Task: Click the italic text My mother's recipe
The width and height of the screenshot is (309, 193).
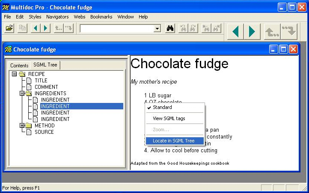Action: point(154,82)
